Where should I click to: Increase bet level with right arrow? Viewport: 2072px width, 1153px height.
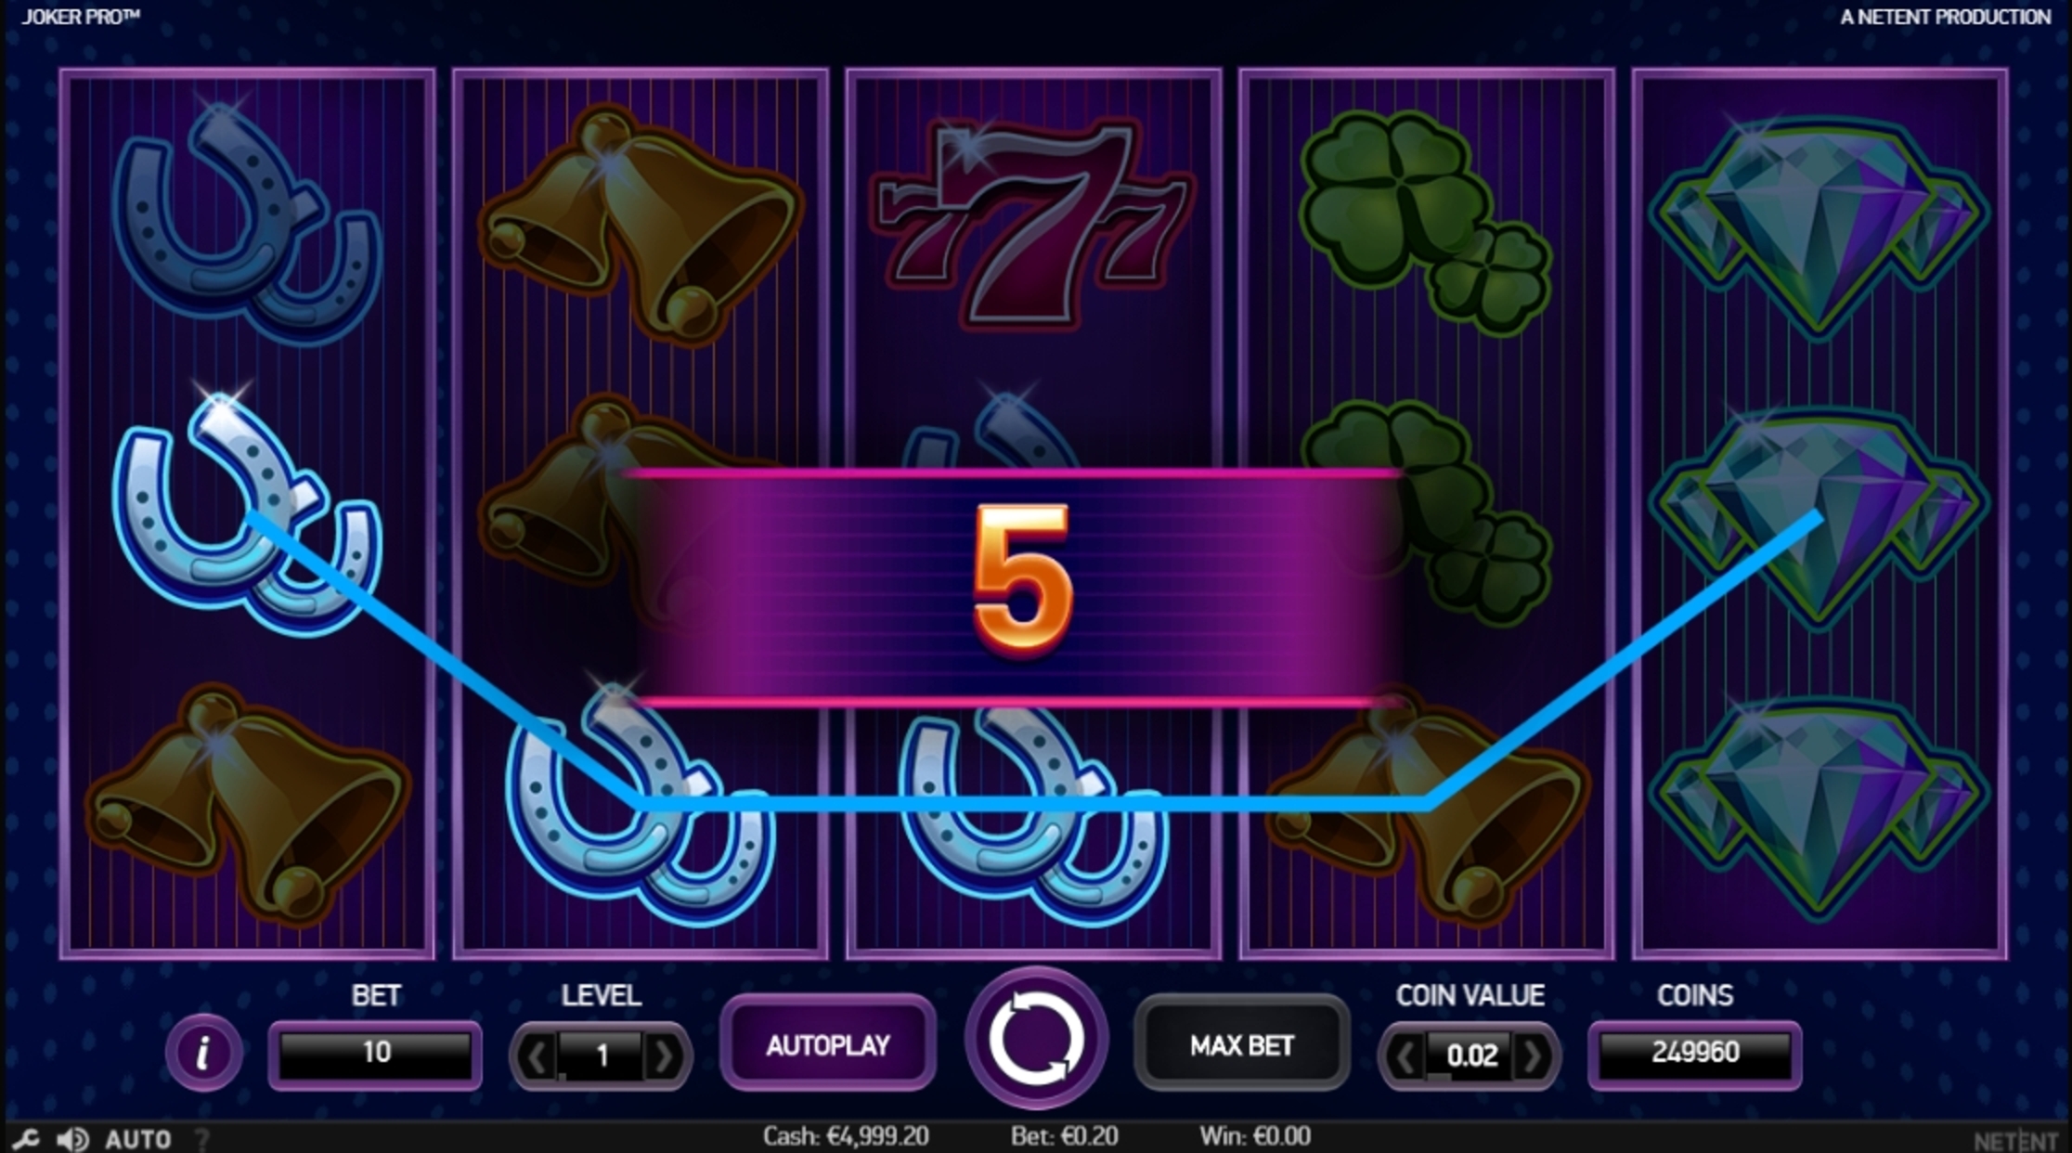(x=664, y=1056)
